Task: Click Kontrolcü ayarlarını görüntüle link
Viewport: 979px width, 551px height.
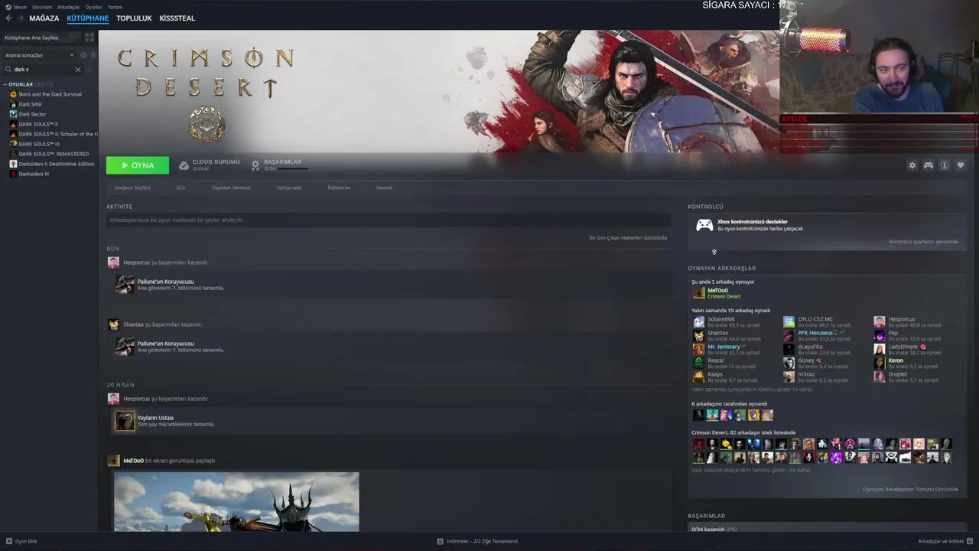Action: pyautogui.click(x=923, y=242)
